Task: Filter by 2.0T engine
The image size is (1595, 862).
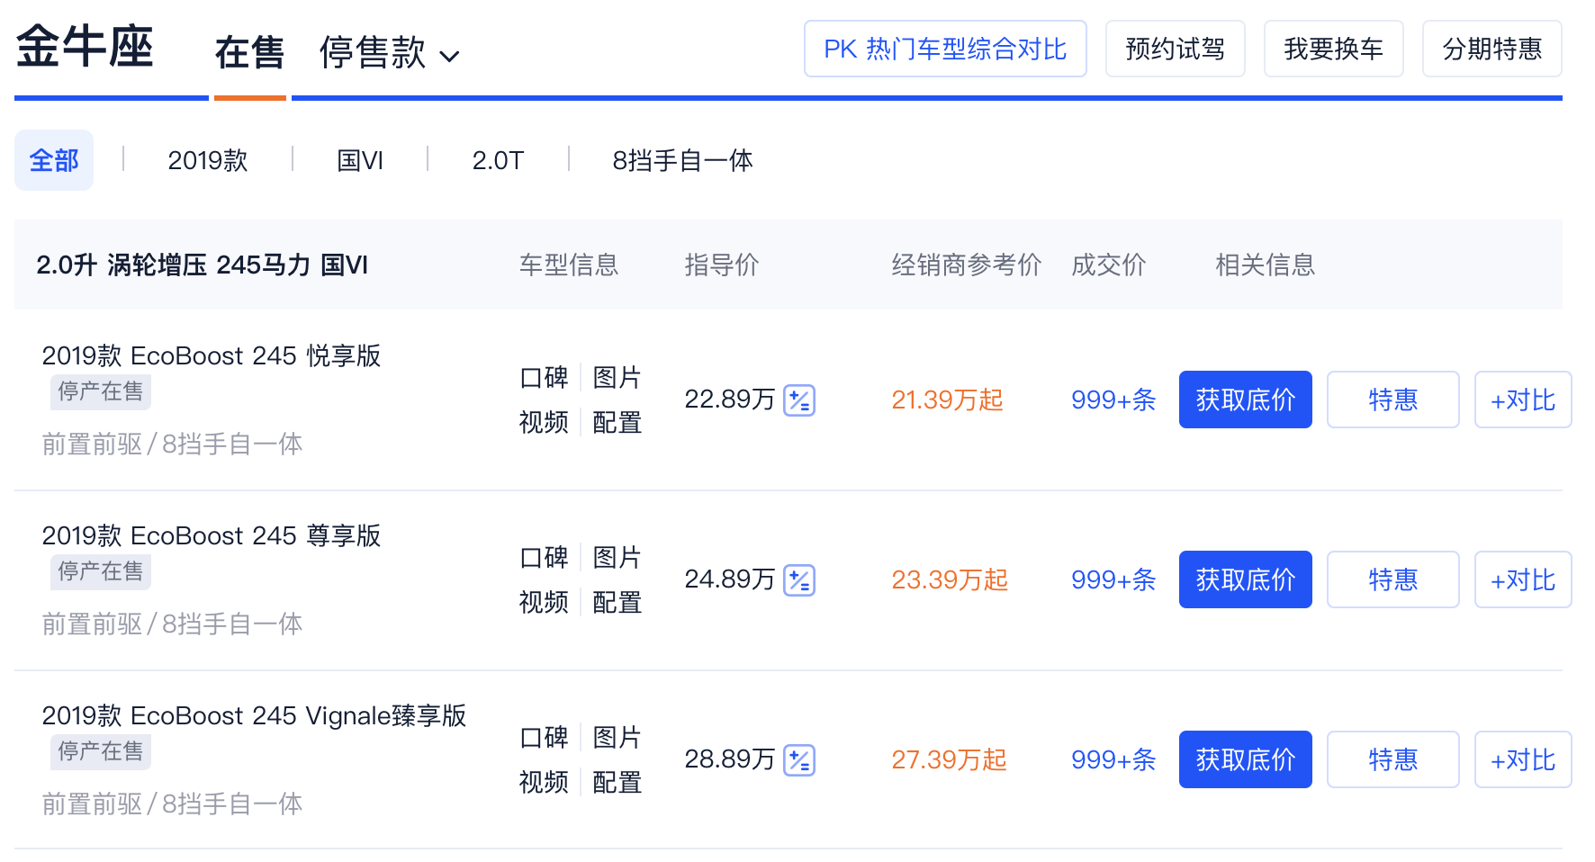Action: (498, 160)
